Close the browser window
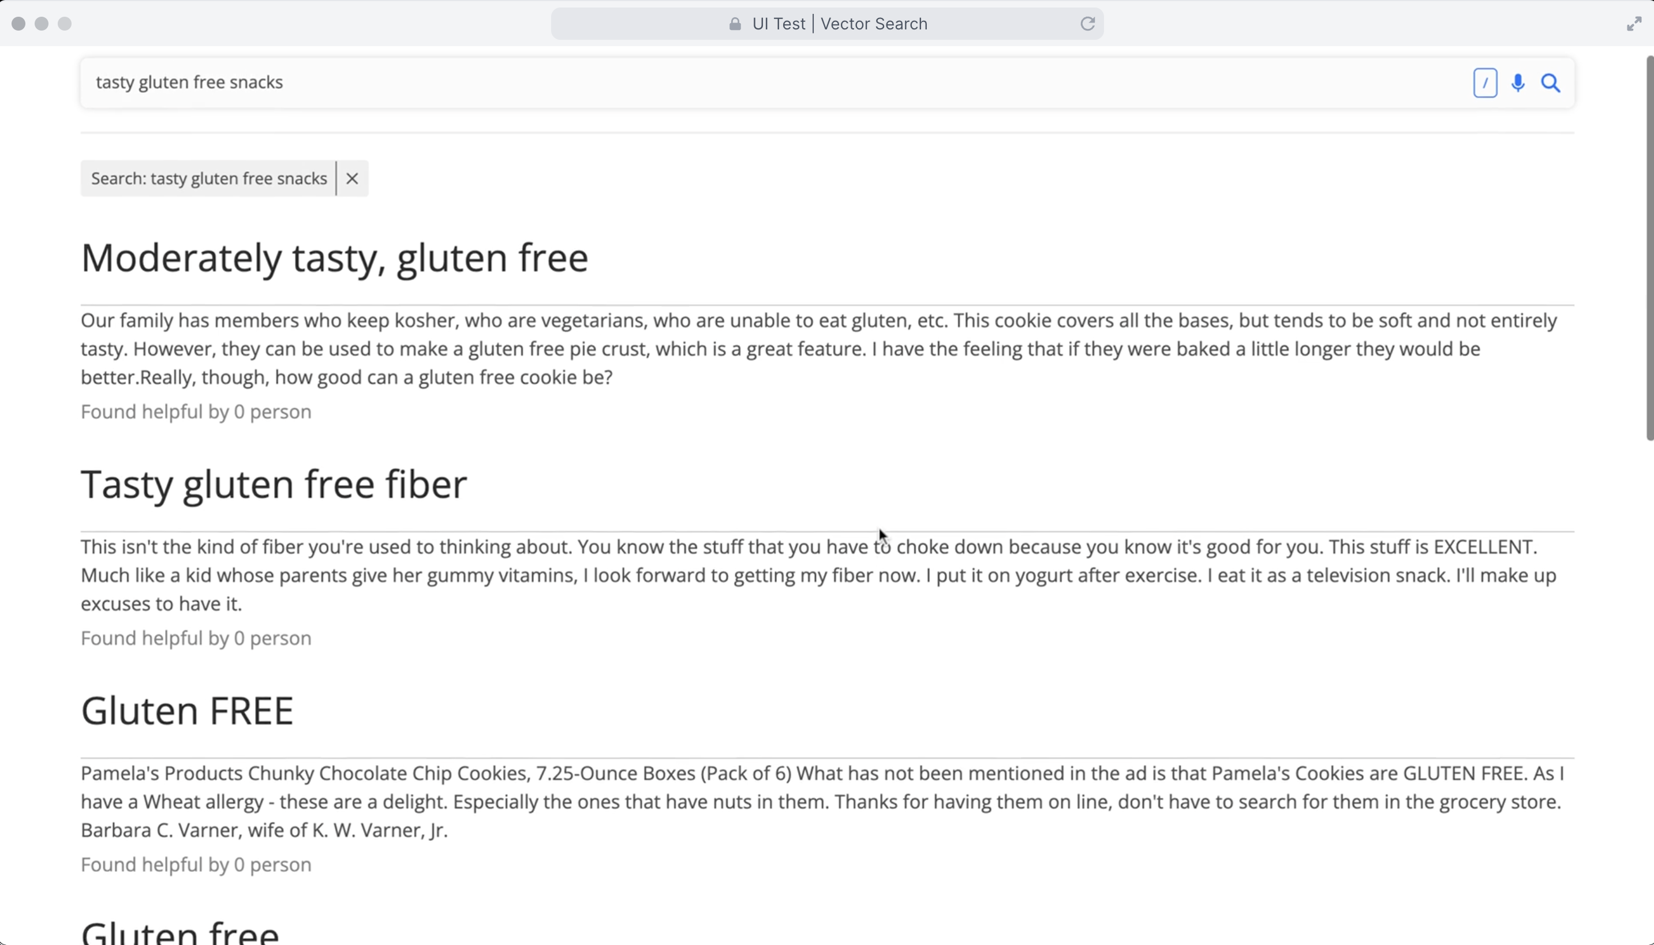 18,24
